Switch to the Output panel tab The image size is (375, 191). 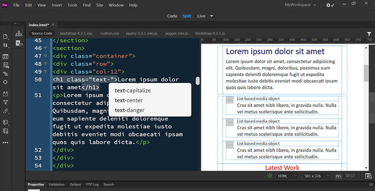coord(75,185)
